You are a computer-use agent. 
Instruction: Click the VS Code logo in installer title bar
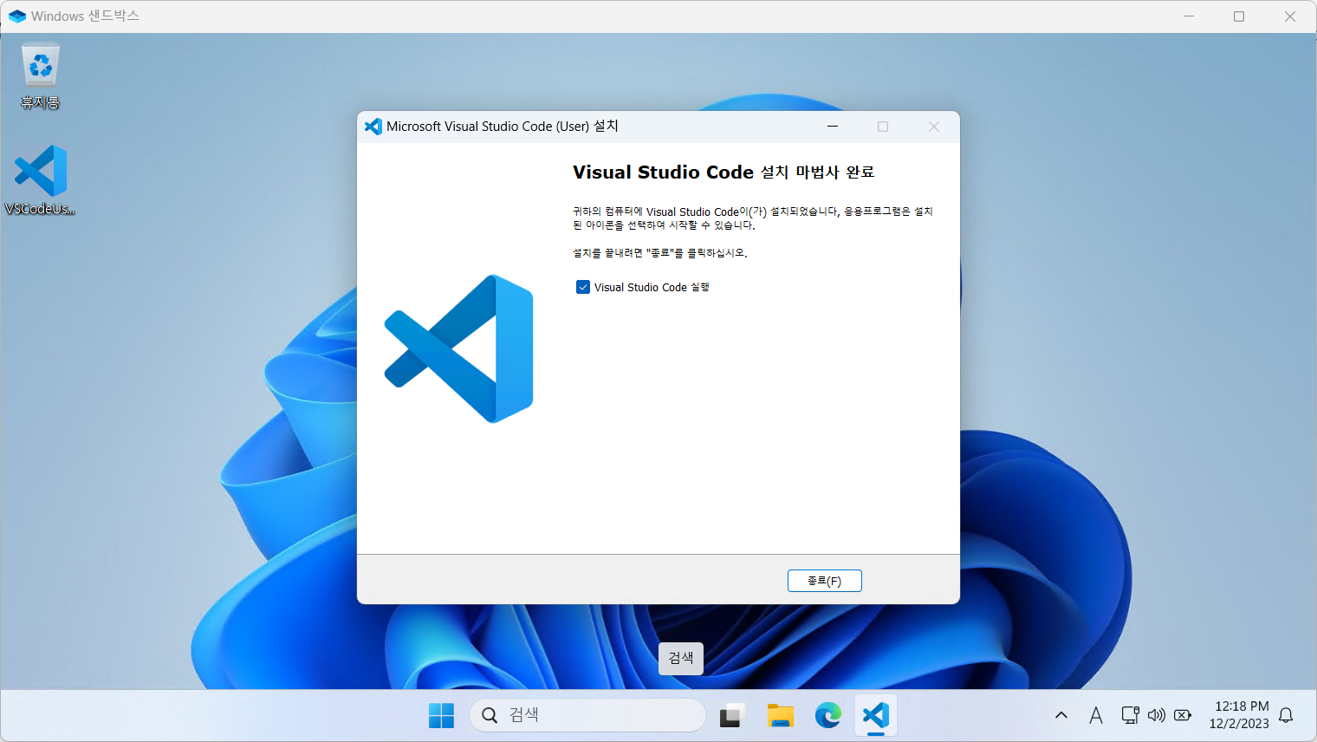point(373,127)
